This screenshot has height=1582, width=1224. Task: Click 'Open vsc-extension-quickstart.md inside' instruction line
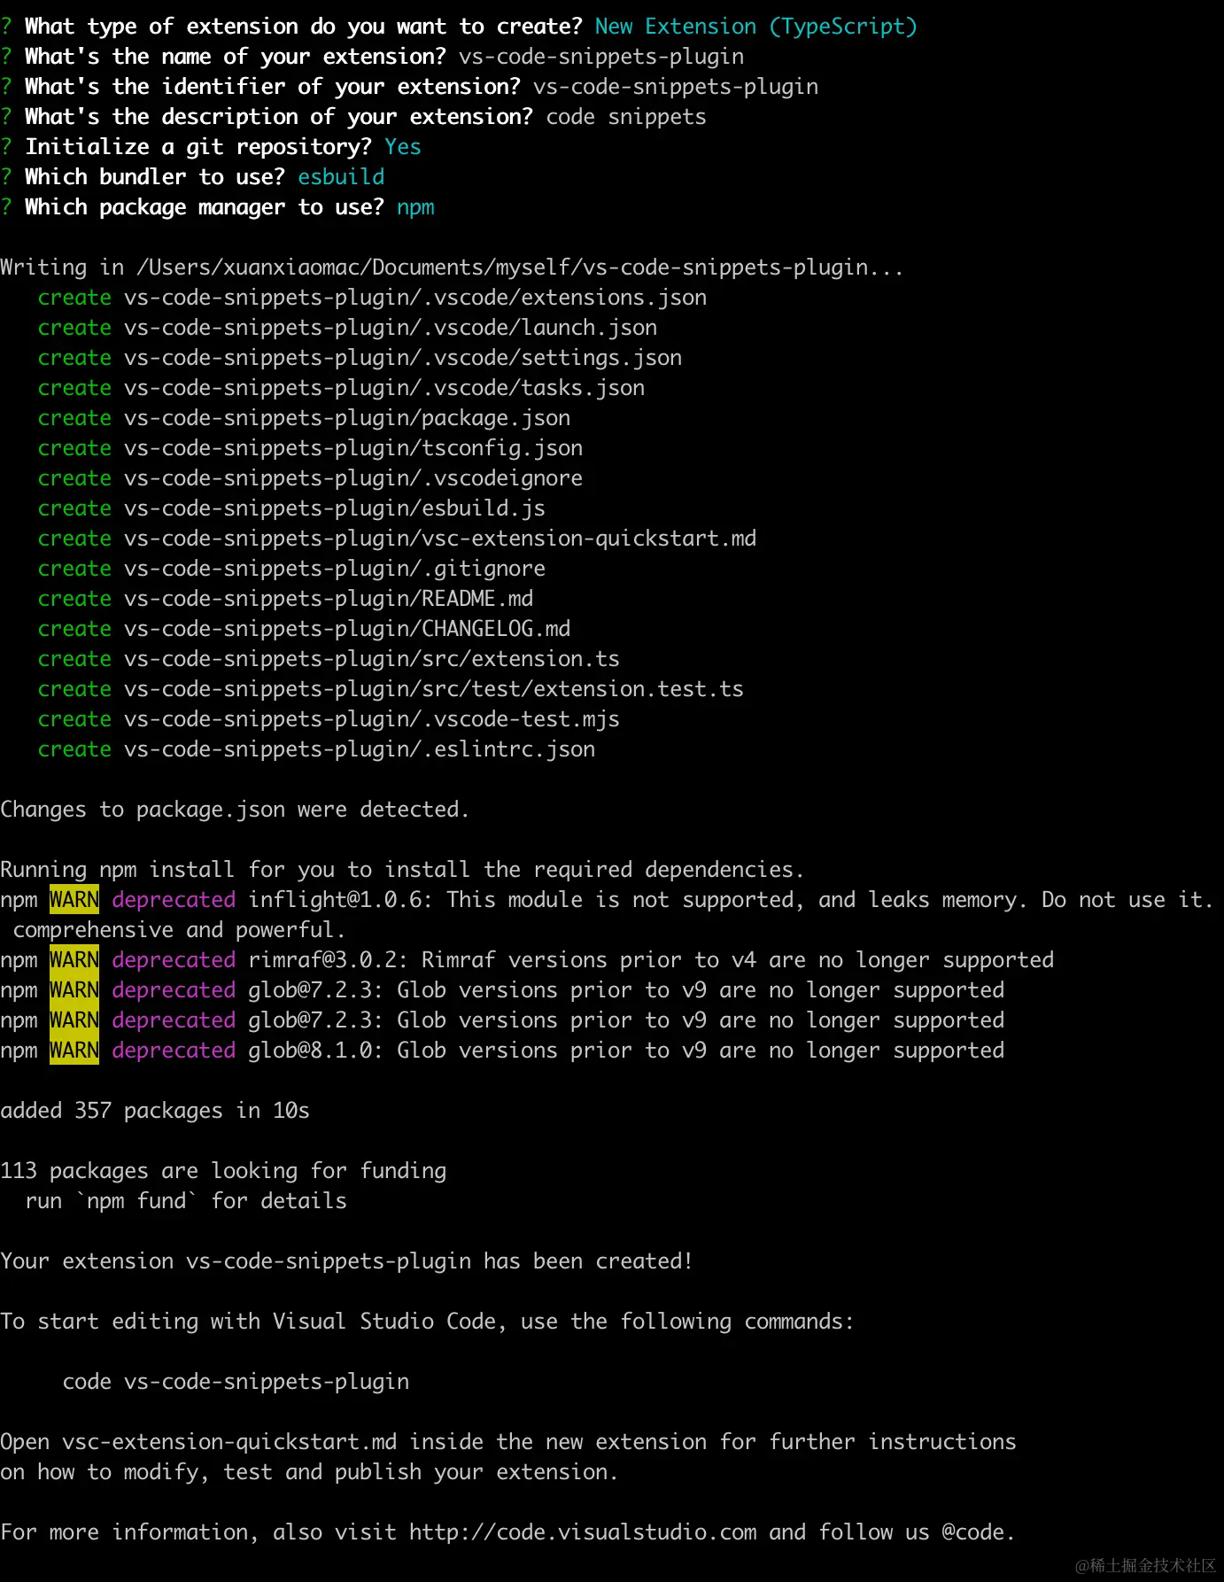click(508, 1442)
